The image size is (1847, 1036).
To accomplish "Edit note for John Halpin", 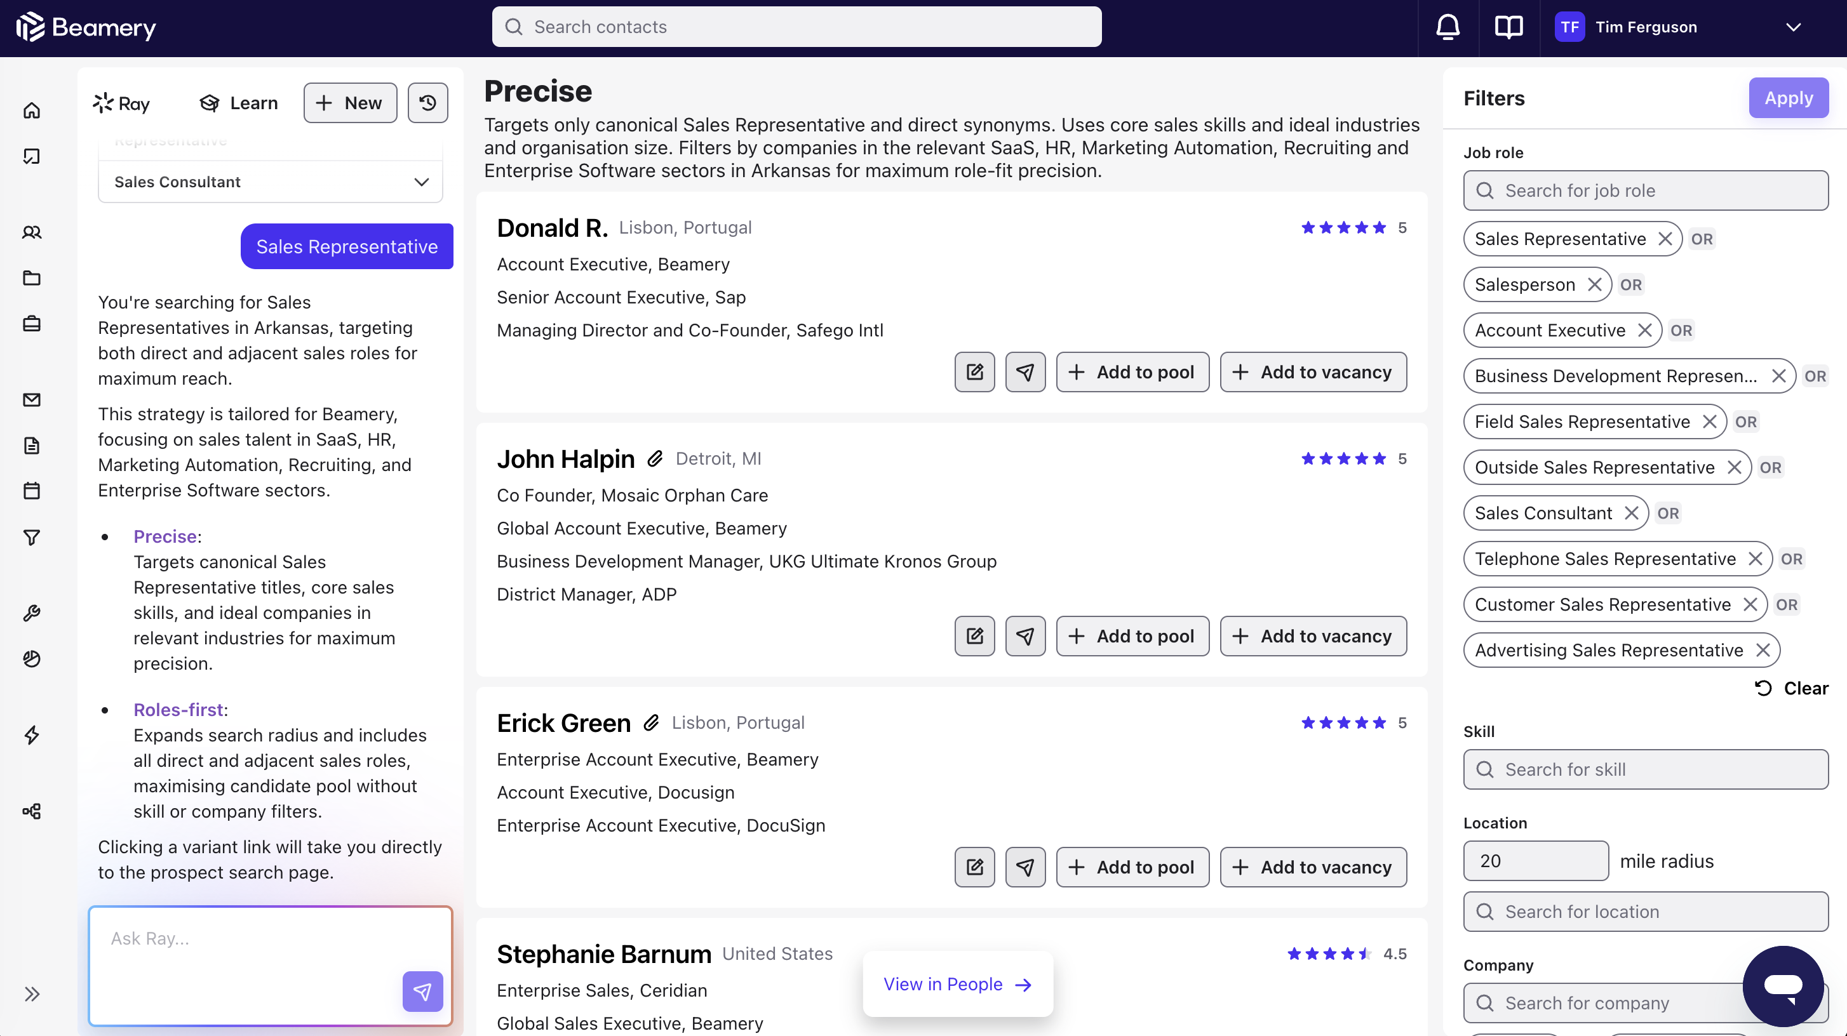I will [974, 635].
